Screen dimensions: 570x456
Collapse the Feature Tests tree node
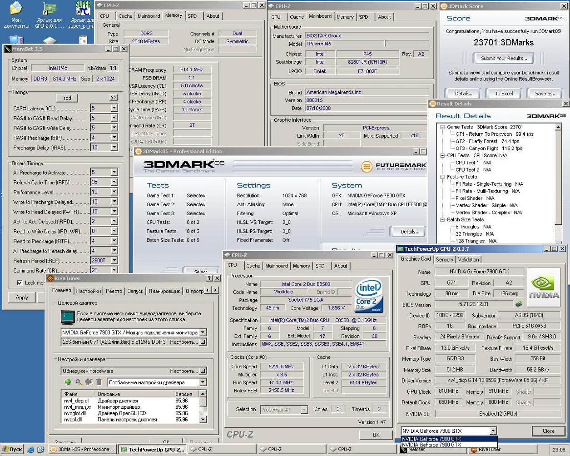[442, 177]
